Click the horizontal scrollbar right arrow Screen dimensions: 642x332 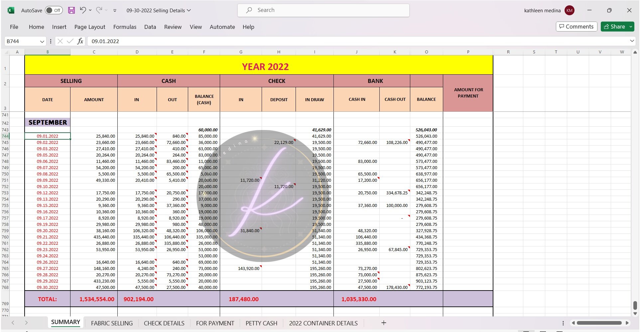(627, 323)
